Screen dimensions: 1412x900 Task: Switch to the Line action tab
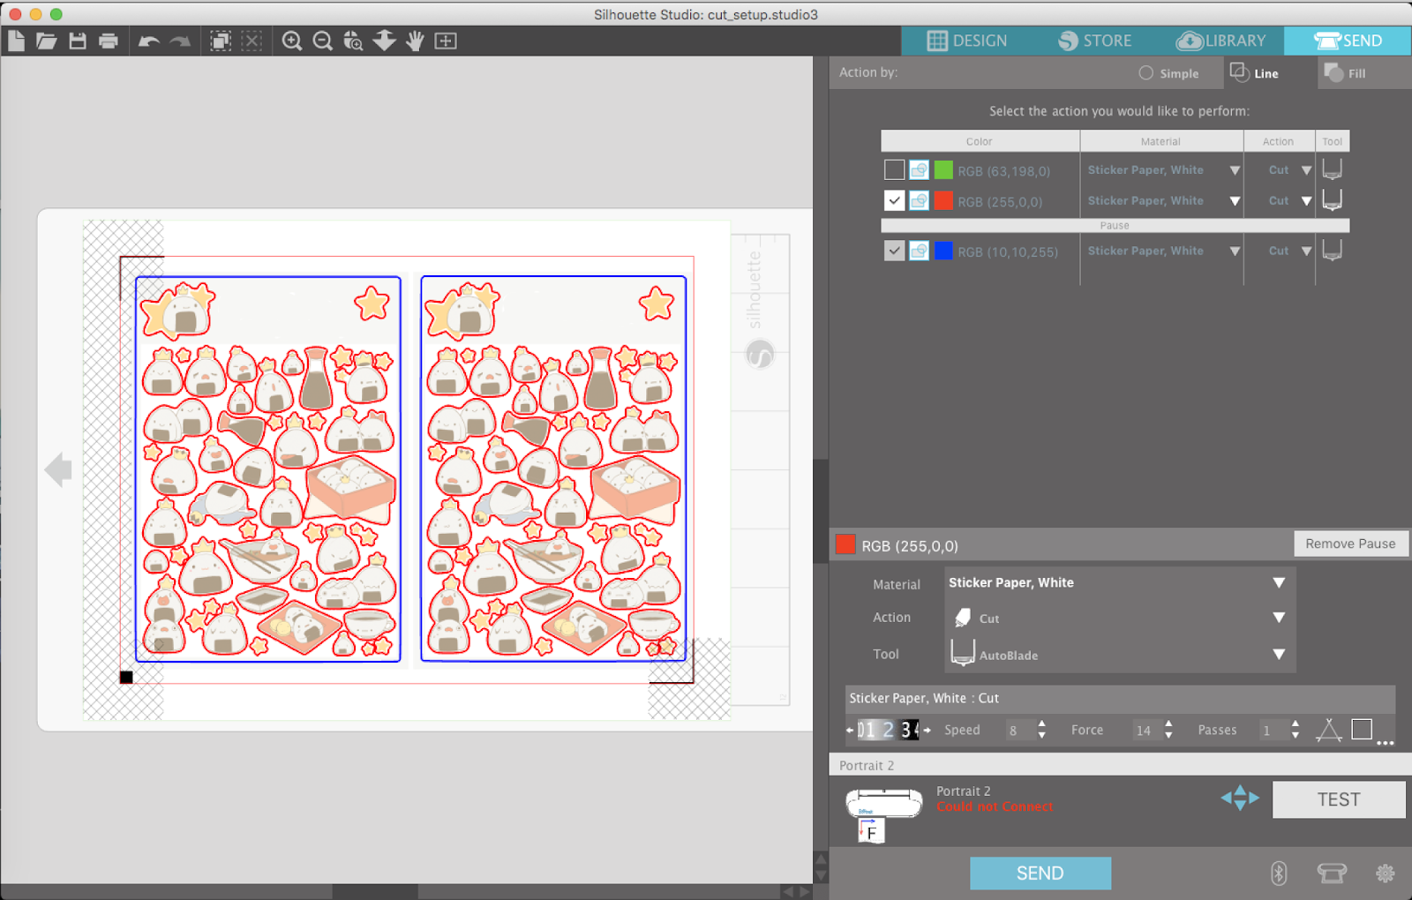pyautogui.click(x=1254, y=73)
